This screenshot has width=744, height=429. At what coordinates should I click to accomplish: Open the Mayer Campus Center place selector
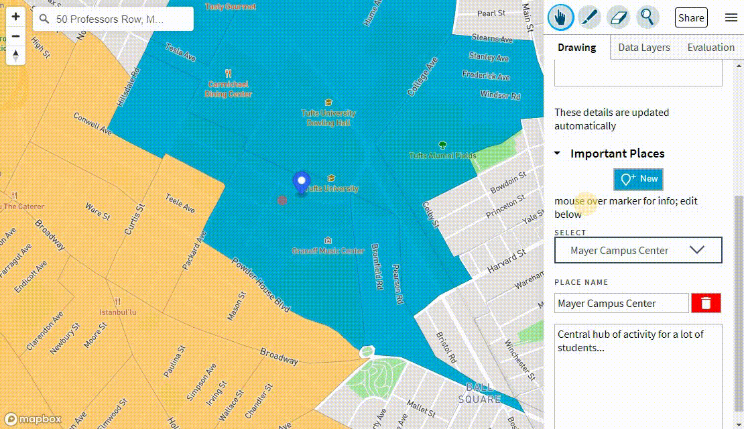coord(637,250)
